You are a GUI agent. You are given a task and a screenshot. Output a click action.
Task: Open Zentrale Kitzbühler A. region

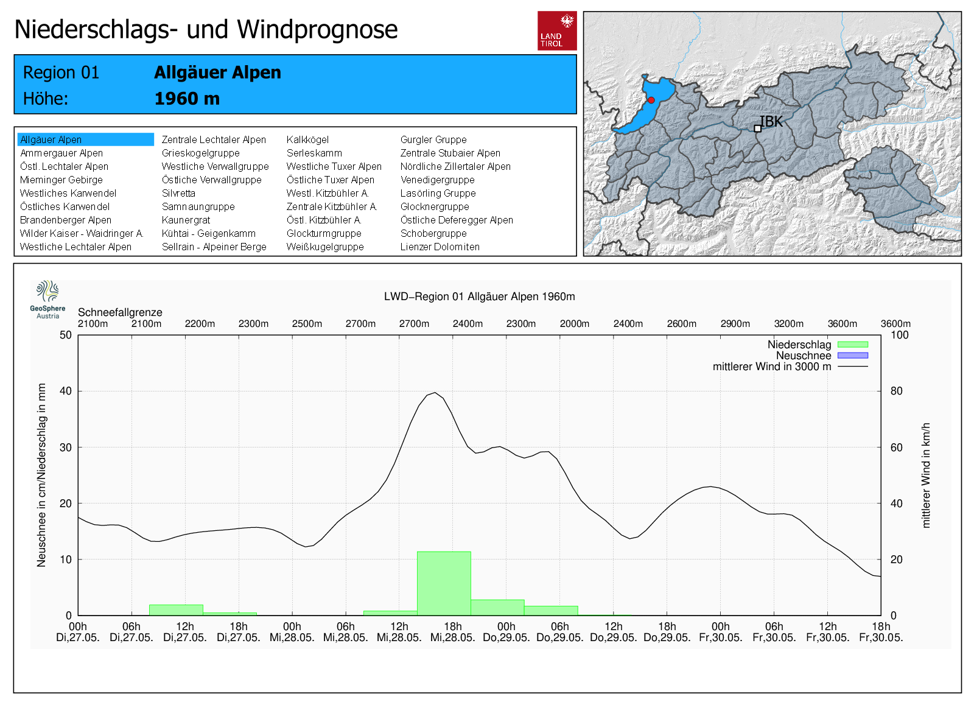[x=332, y=206]
